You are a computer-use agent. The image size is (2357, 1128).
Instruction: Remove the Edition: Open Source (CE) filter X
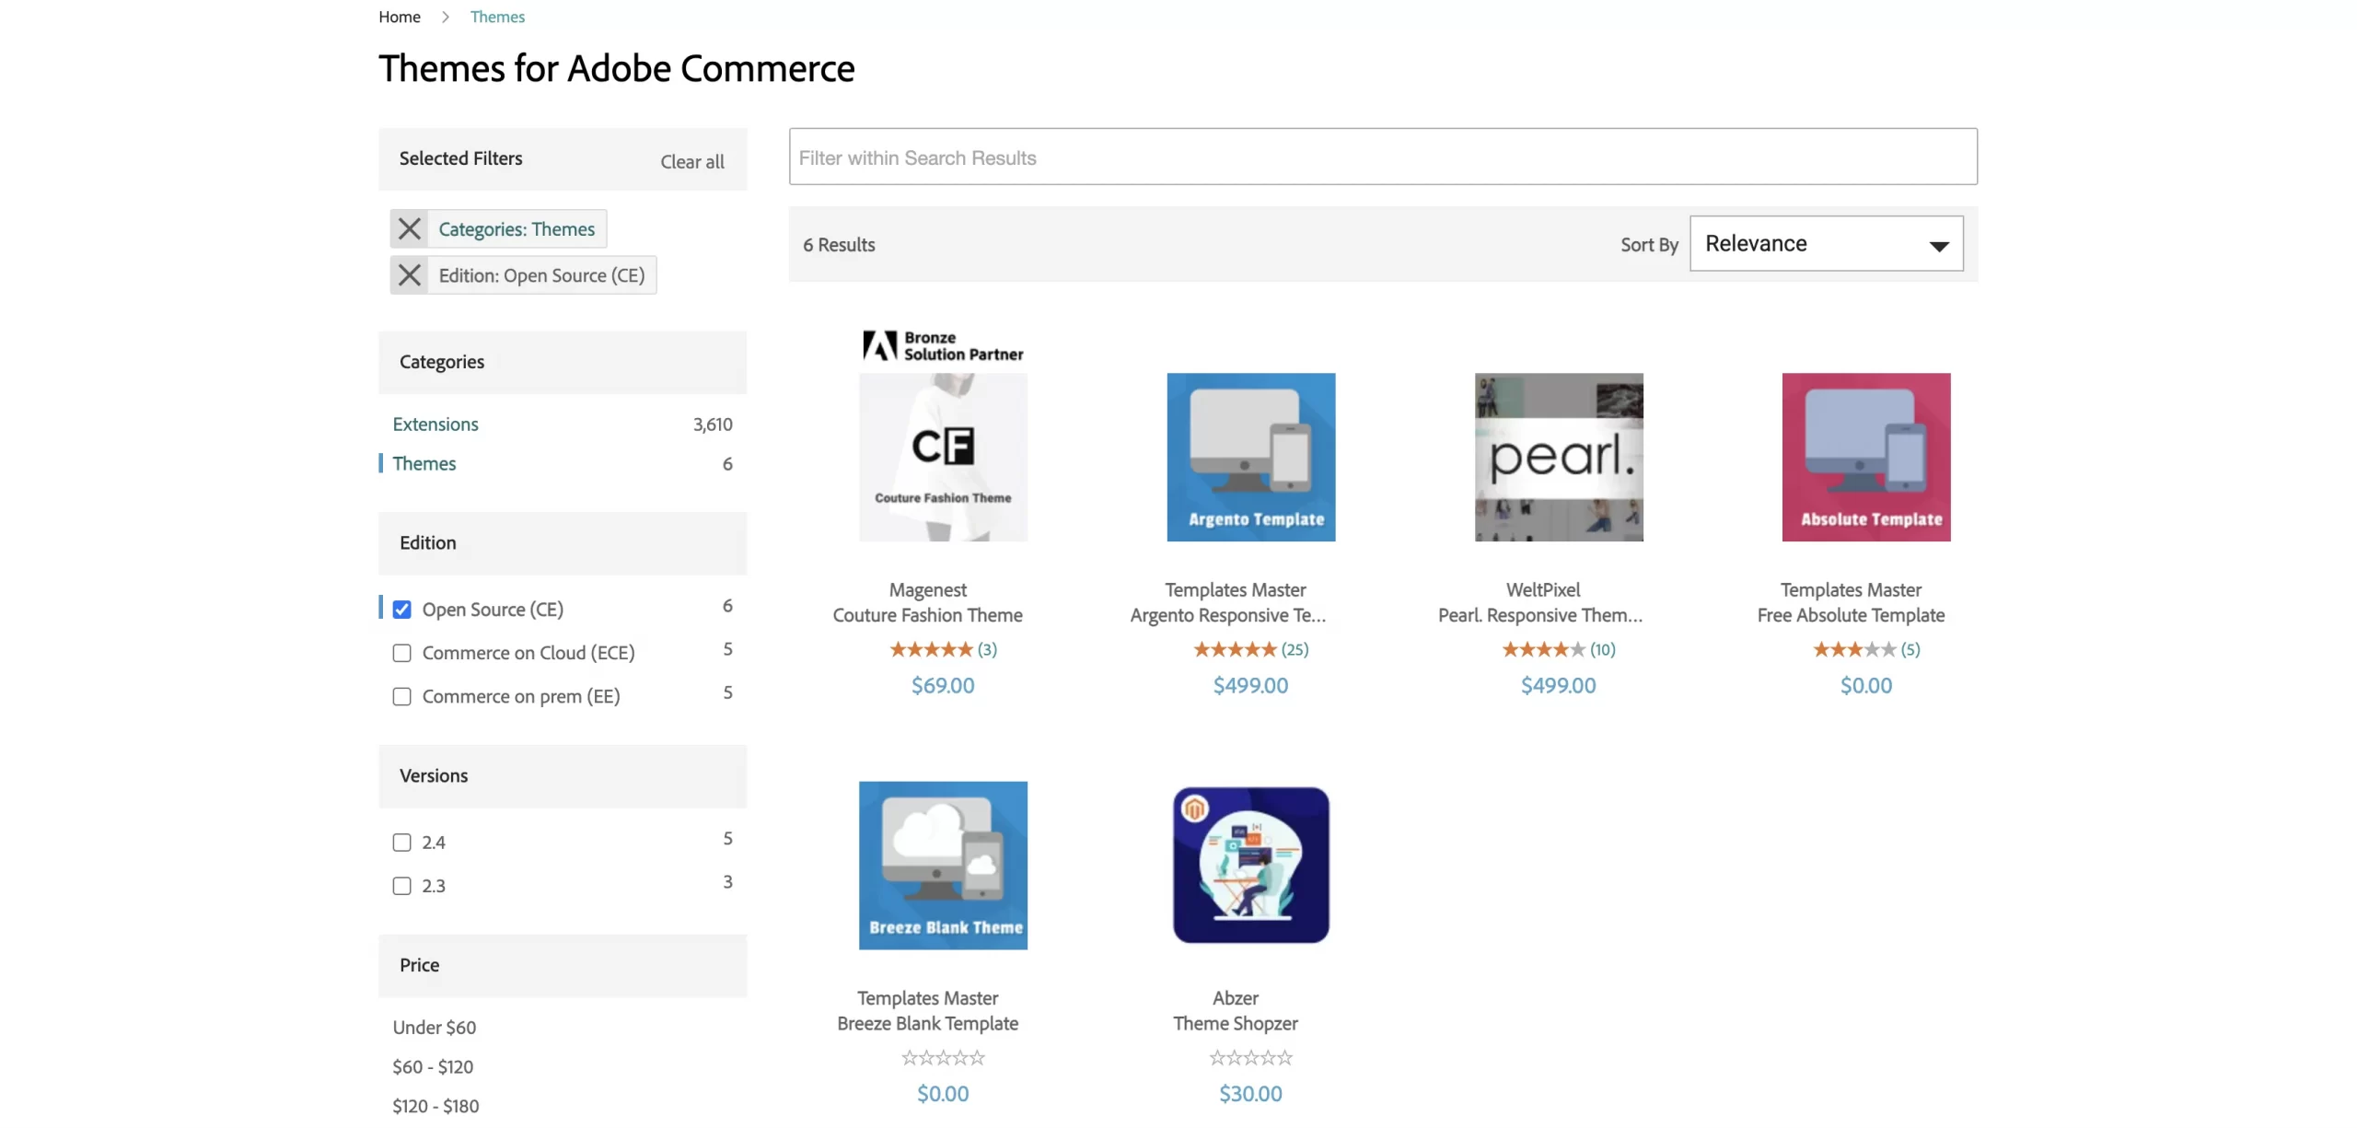tap(409, 275)
